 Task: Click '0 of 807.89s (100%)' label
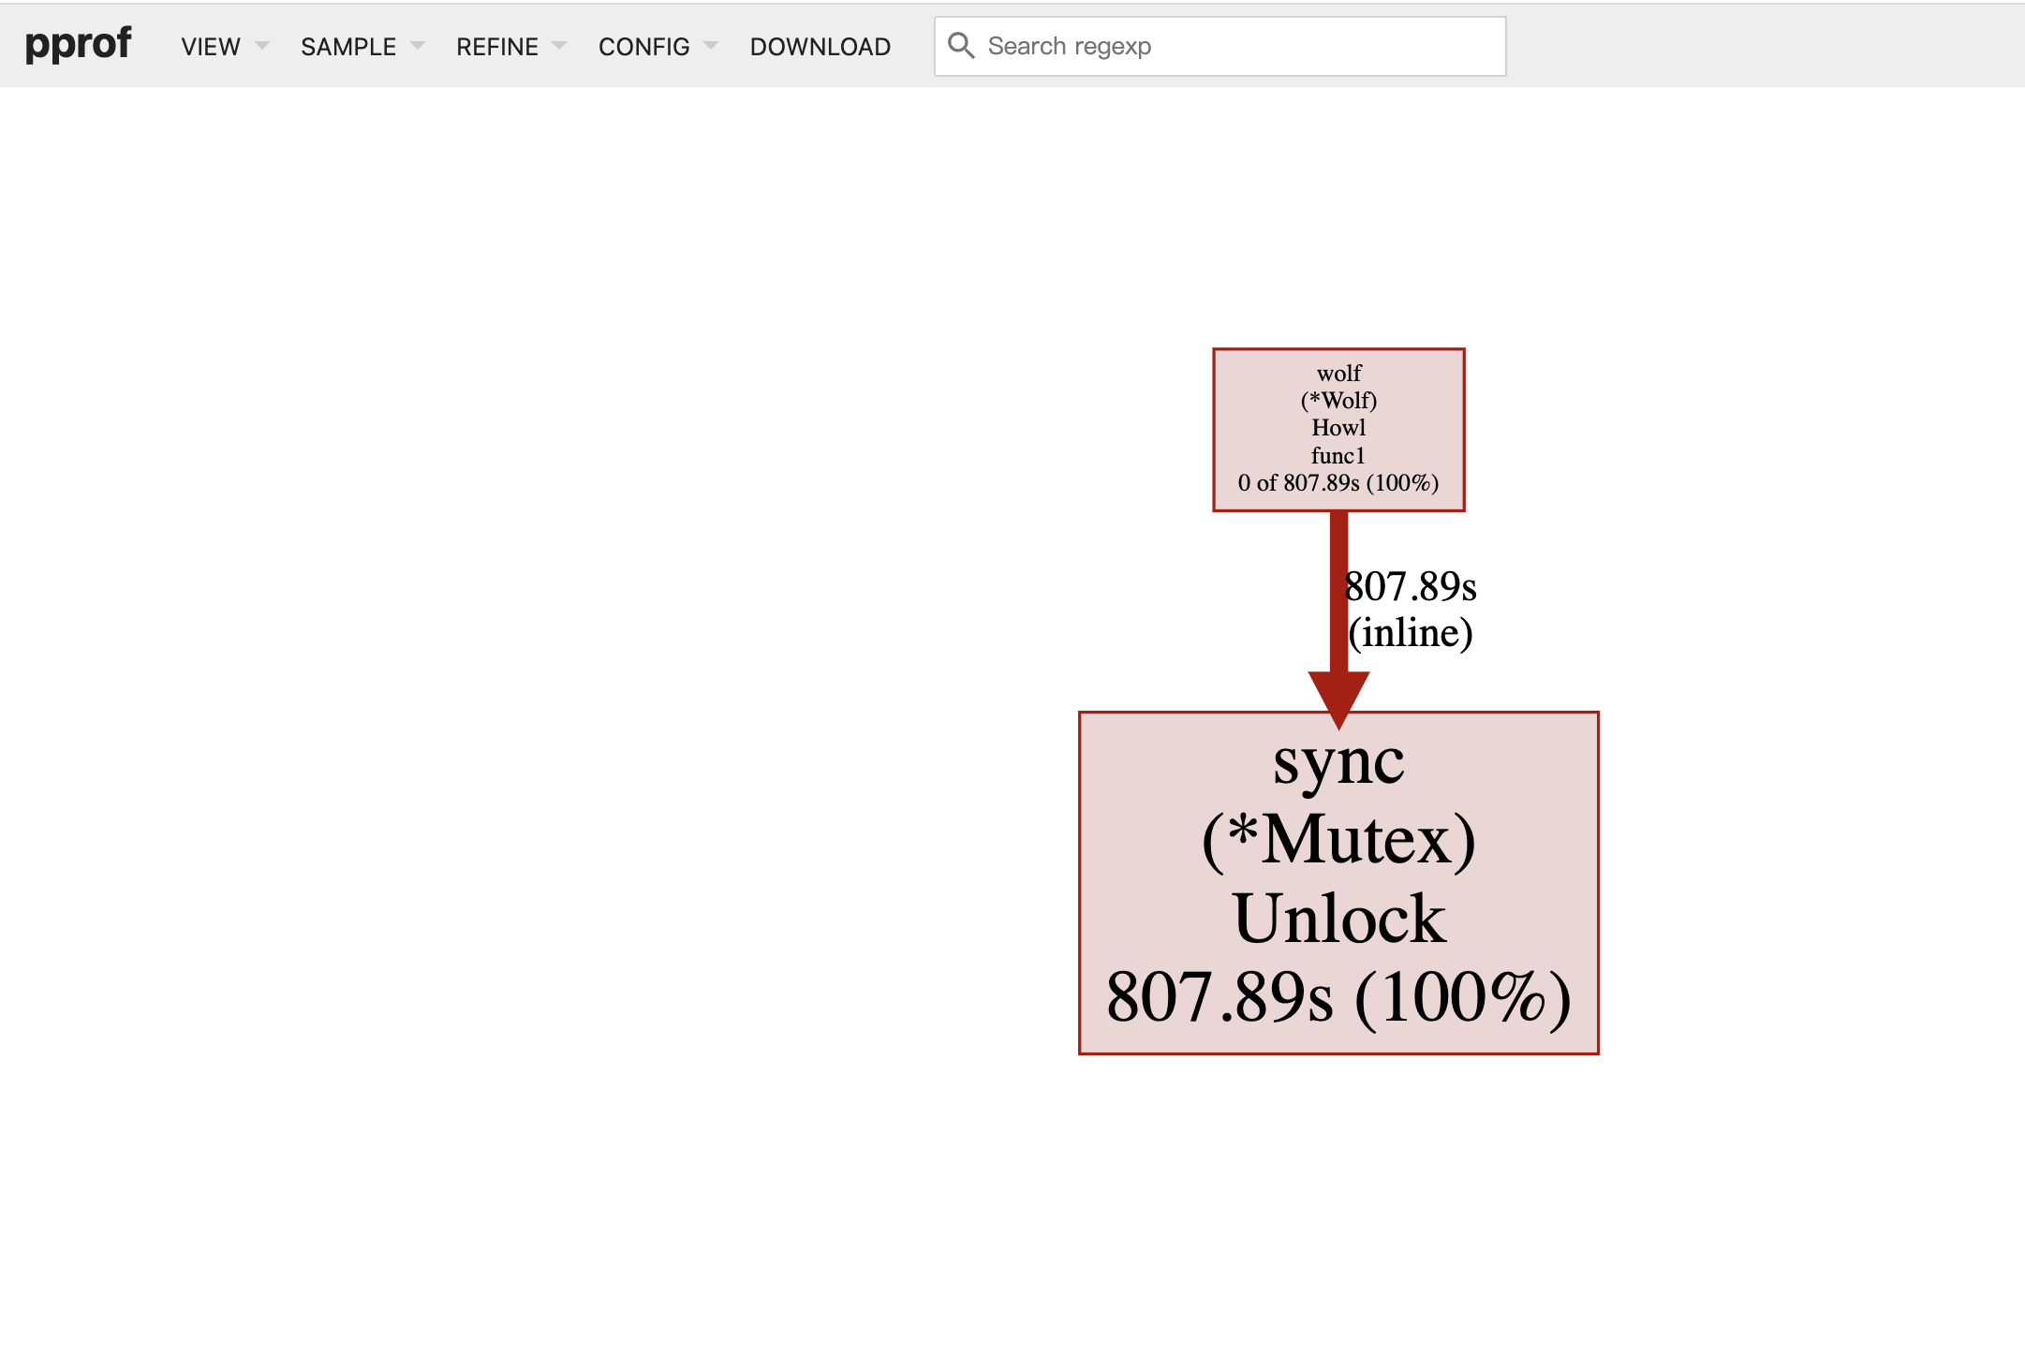[x=1338, y=483]
